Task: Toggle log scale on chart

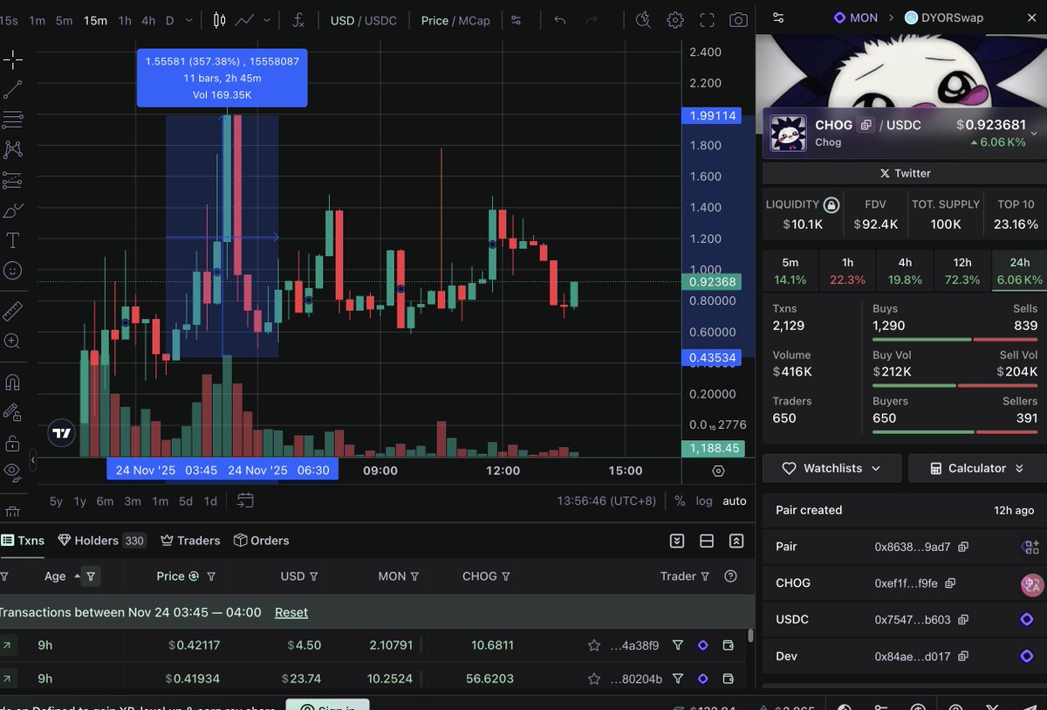Action: point(704,501)
